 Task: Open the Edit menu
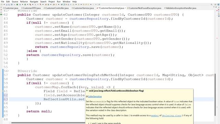point(8,2)
